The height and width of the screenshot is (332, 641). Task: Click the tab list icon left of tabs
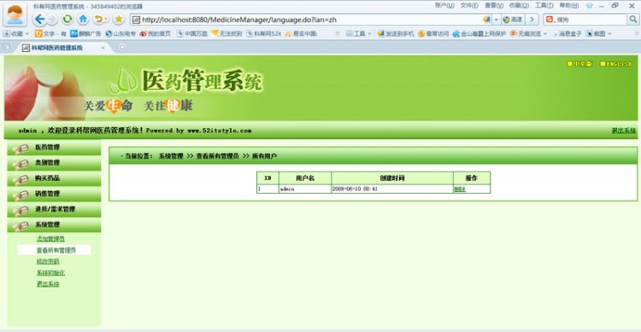[7, 48]
